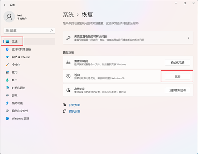The image size is (198, 154).
Task: Click the network diamond icon
Action: point(7,57)
